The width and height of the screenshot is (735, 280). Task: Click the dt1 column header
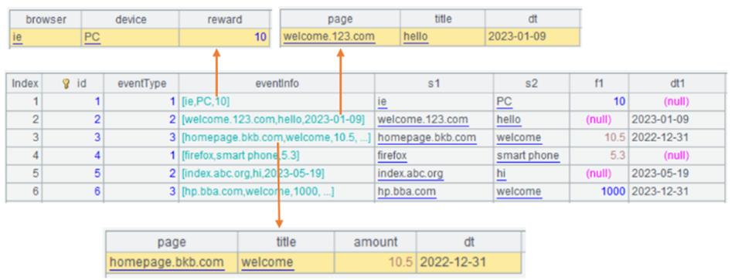point(677,83)
